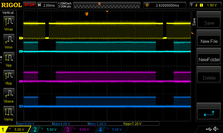The image size is (223, 133).
Task: Click the measurement menu page indicator dots
Action: tap(1, 60)
